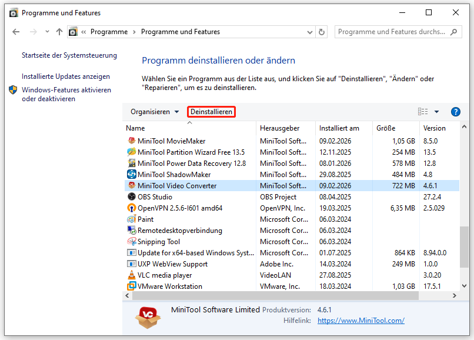Open help with the blue question mark
The width and height of the screenshot is (474, 340).
click(x=455, y=112)
